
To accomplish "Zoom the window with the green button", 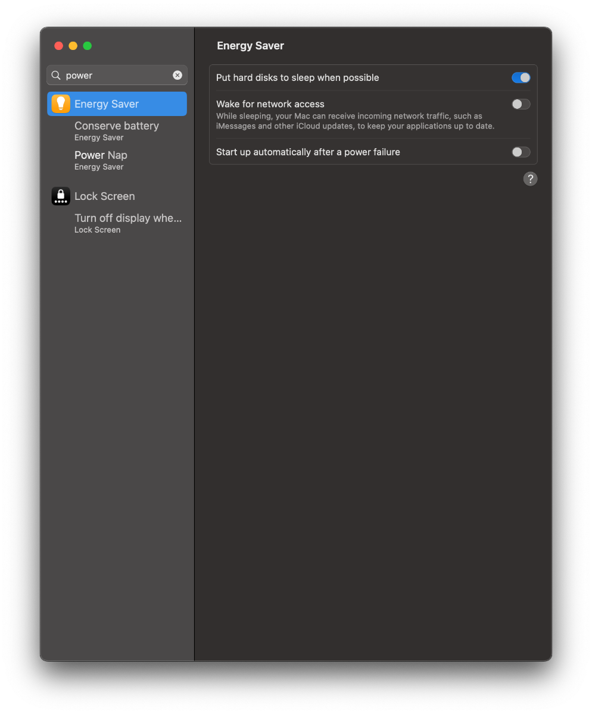I will pos(87,46).
